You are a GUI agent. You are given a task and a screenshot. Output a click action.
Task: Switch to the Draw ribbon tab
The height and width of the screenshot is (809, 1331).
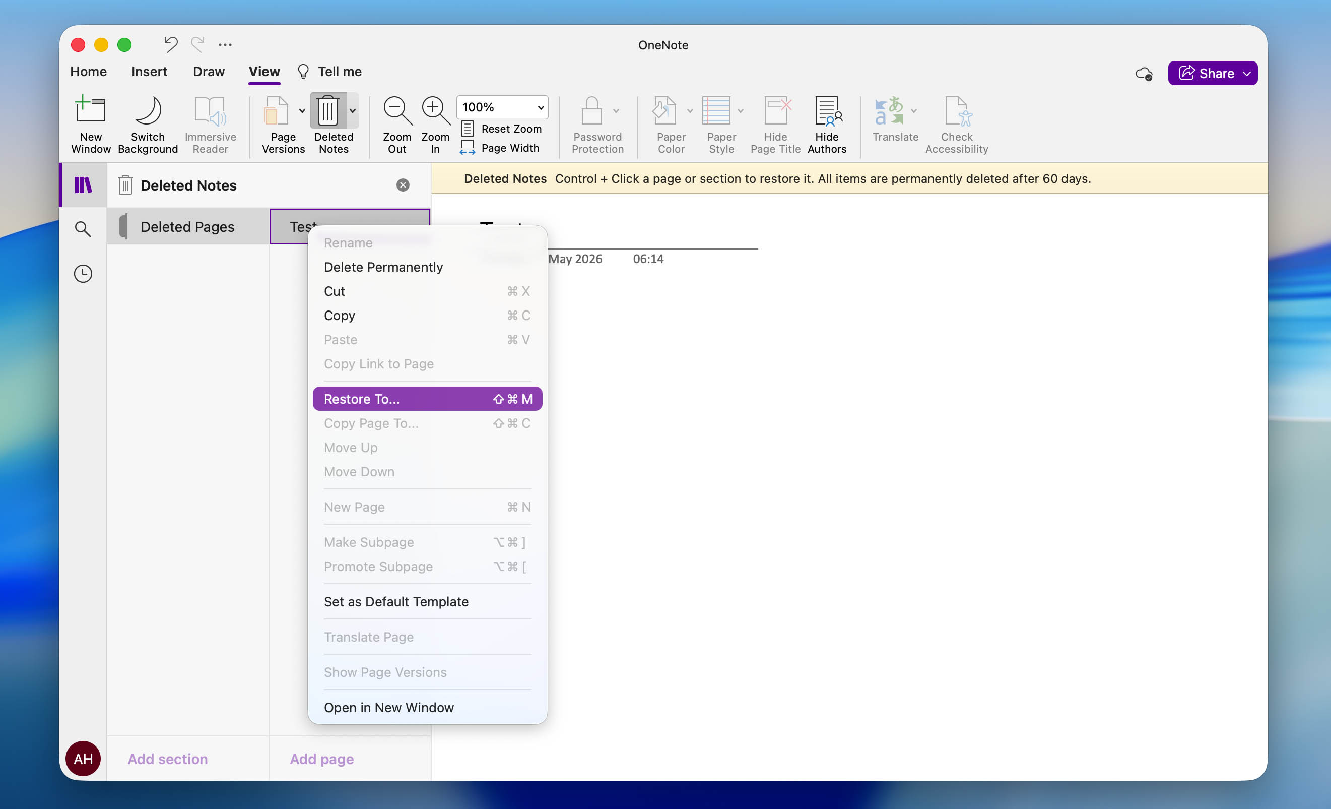209,72
